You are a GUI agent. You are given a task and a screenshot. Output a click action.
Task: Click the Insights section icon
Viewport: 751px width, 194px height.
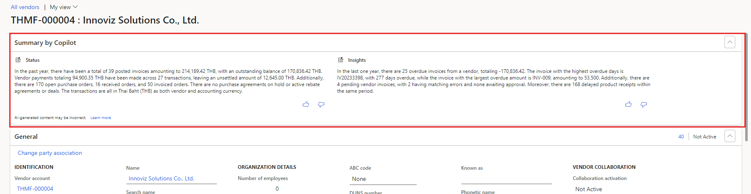341,60
